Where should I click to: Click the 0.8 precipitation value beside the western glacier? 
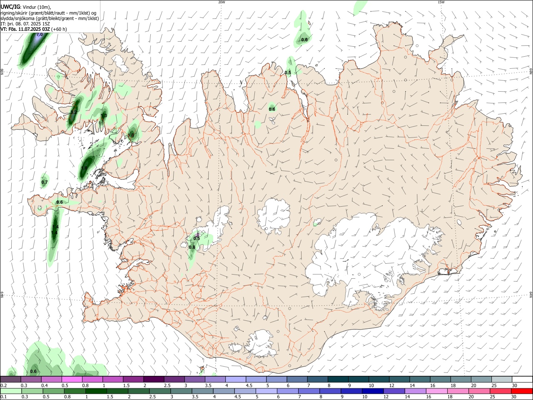point(192,247)
